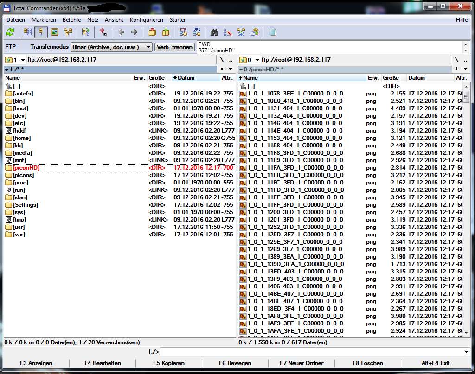The image size is (475, 374).
Task: Open FTP connect dialog via FTP icon
Action: click(x=183, y=32)
